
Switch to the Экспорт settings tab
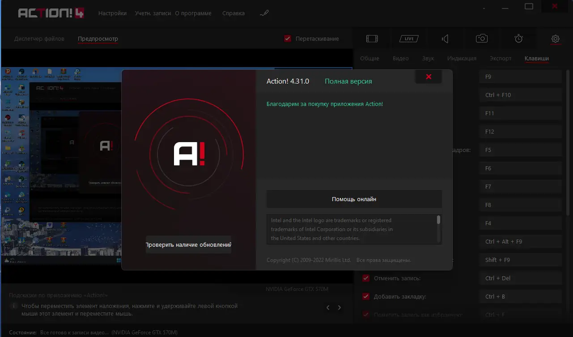coord(501,59)
